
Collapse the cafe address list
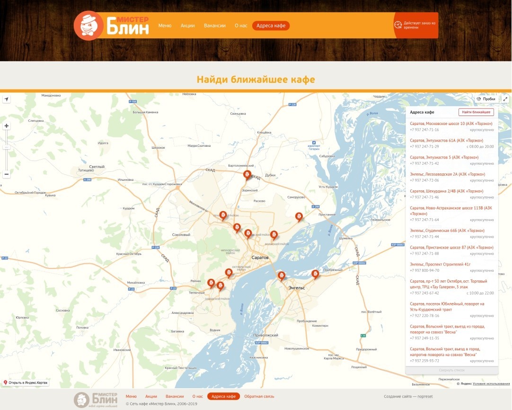click(x=451, y=370)
